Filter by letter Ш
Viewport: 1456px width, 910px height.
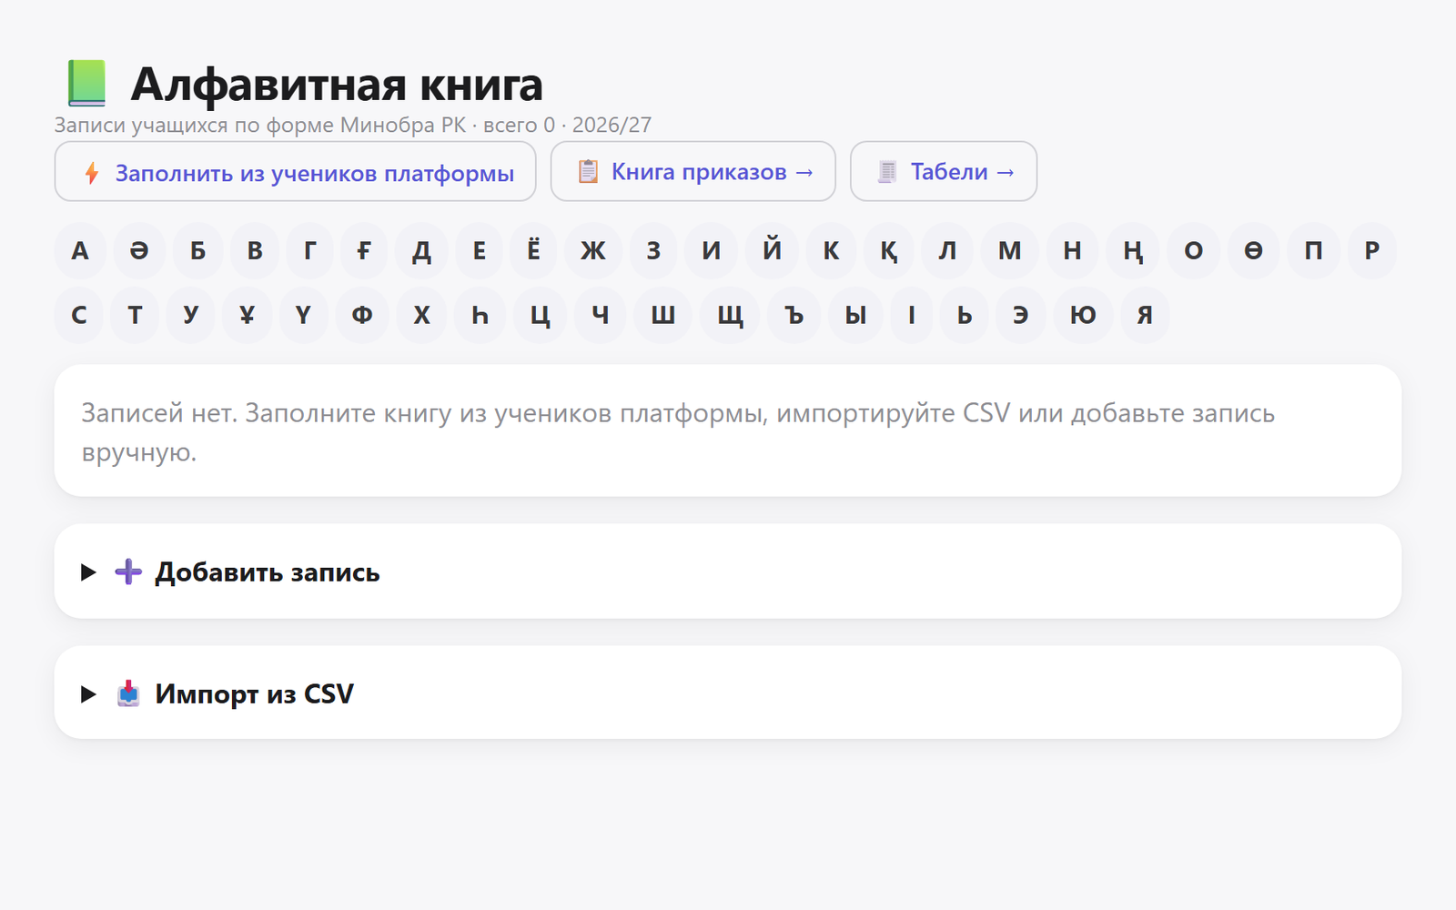[x=662, y=315]
